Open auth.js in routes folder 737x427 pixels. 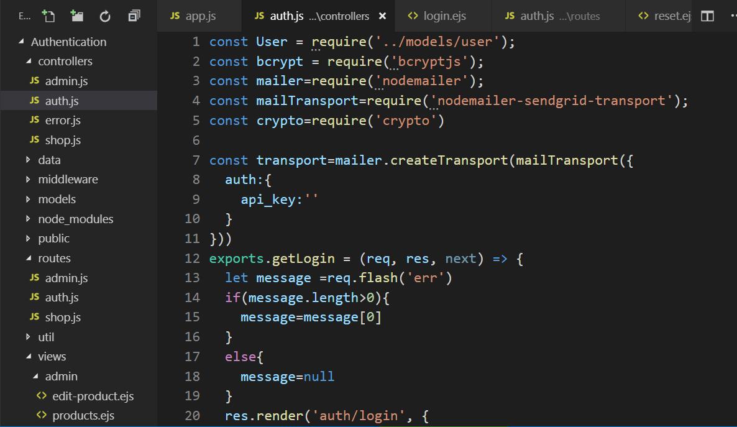tap(62, 298)
